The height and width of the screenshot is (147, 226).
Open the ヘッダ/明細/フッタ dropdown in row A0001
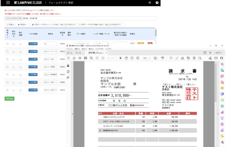point(101,43)
